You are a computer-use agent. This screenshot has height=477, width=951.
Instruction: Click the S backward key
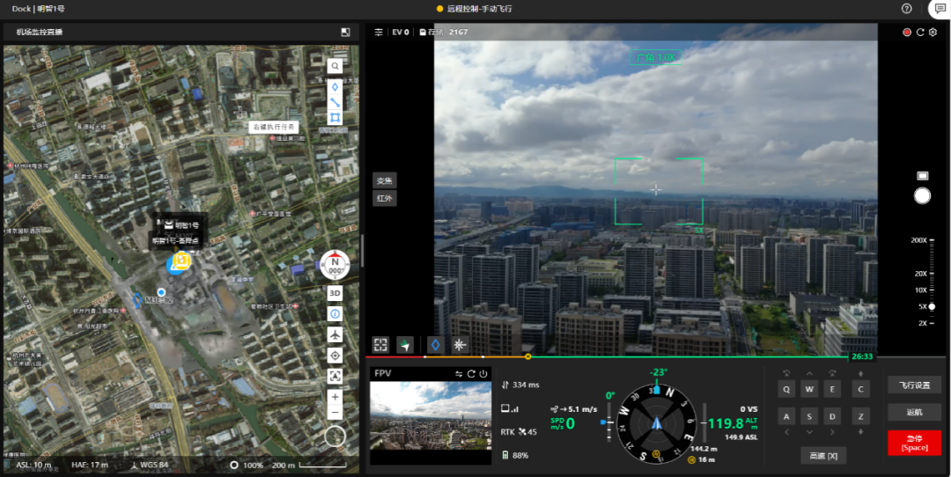click(x=809, y=416)
